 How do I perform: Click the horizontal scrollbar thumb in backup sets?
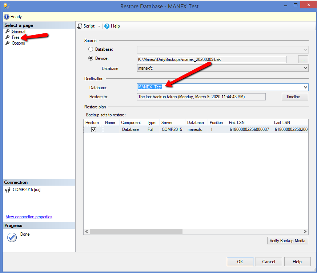pyautogui.click(x=136, y=231)
